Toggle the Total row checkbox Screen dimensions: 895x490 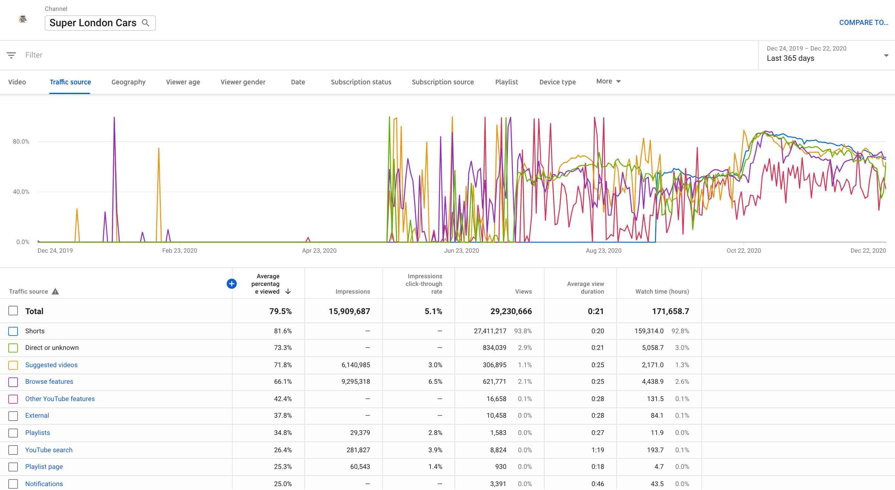coord(13,311)
